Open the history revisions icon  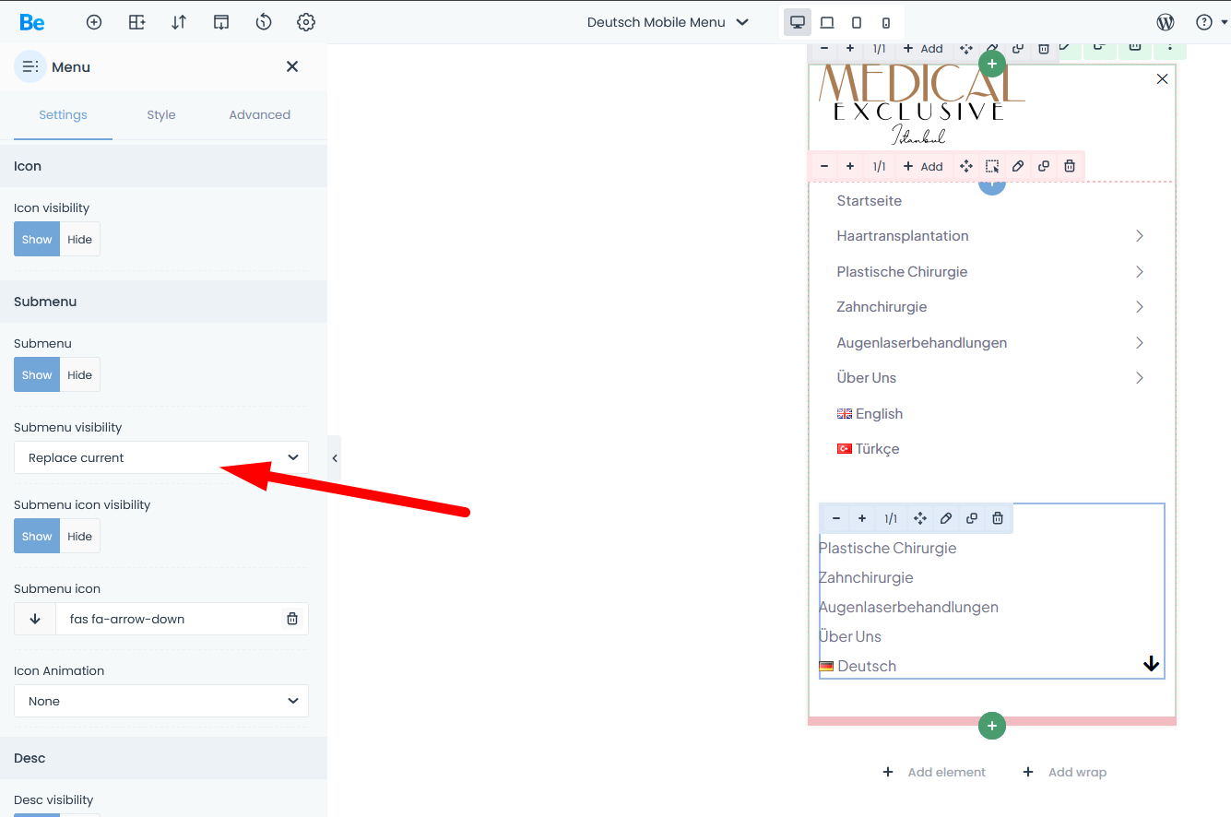tap(264, 22)
